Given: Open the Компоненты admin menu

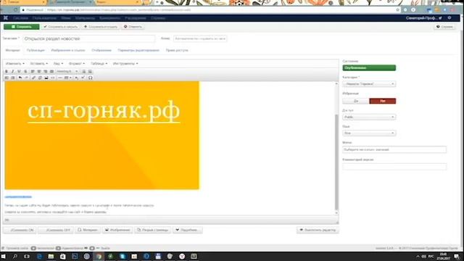Looking at the screenshot, I should click(x=109, y=18).
